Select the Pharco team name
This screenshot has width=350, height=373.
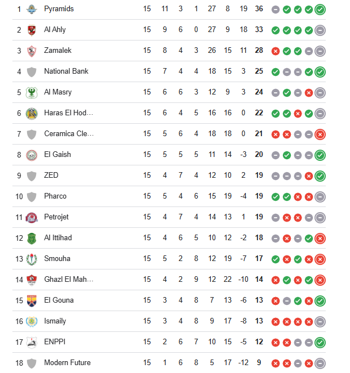click(x=55, y=196)
